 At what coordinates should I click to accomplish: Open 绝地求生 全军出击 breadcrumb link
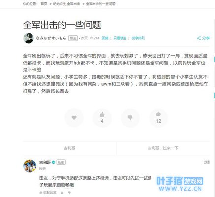click(66, 4)
